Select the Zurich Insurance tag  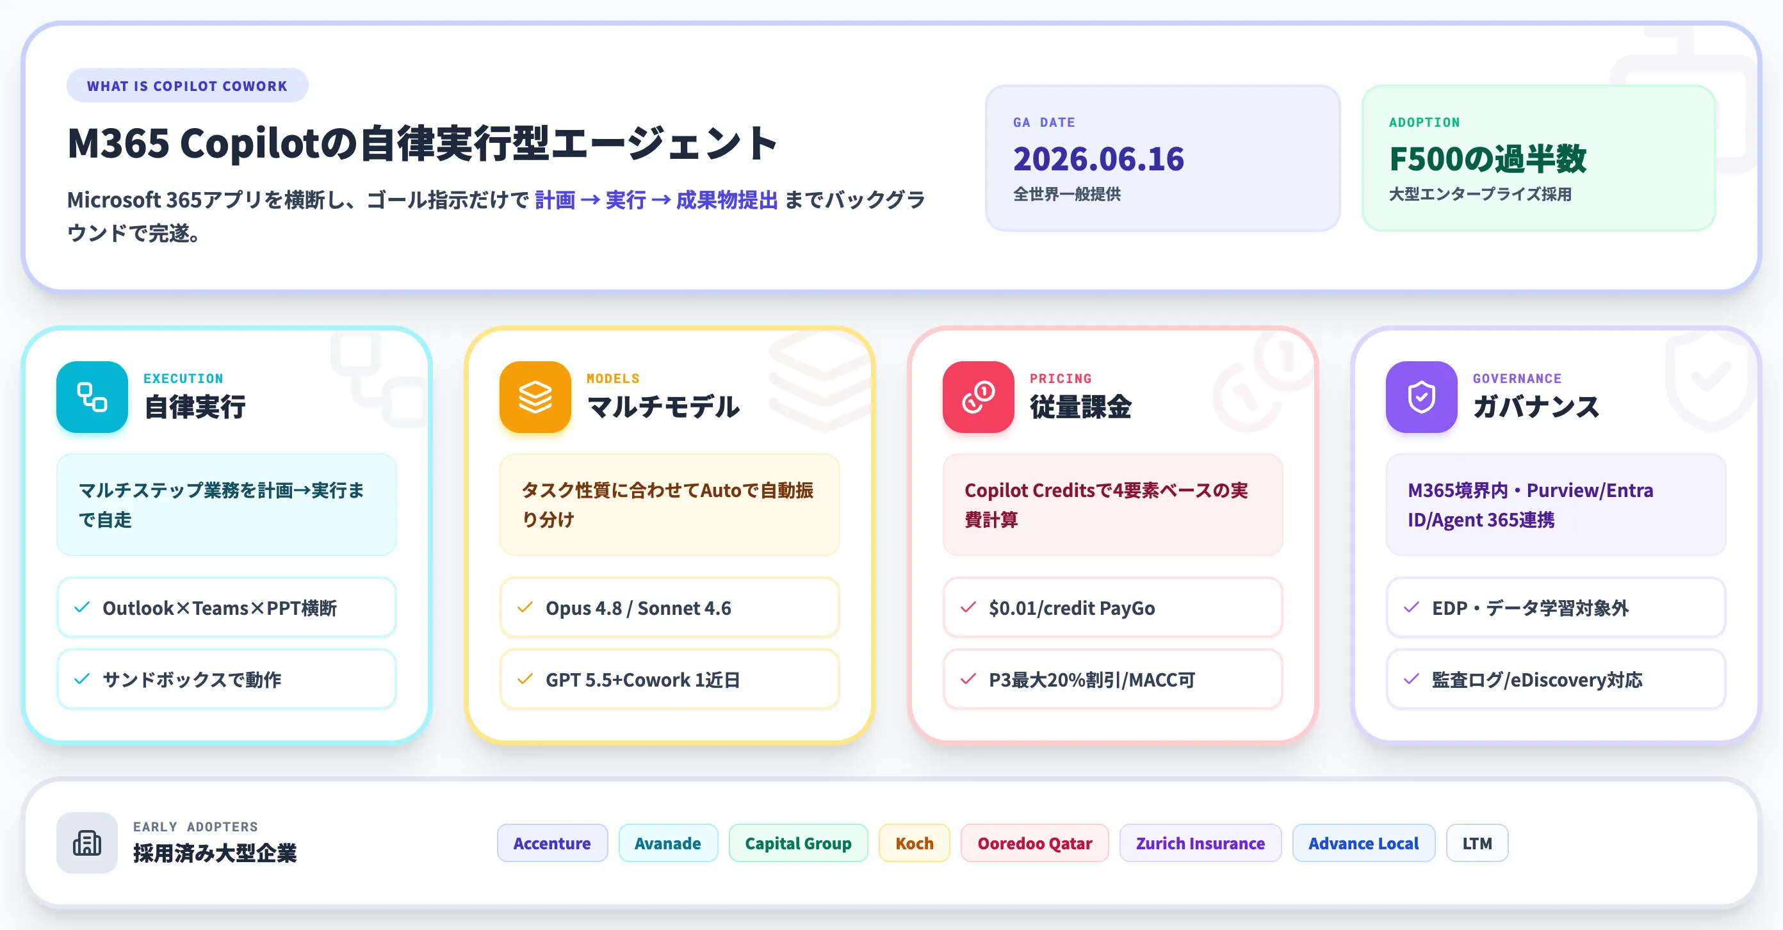click(x=1200, y=843)
